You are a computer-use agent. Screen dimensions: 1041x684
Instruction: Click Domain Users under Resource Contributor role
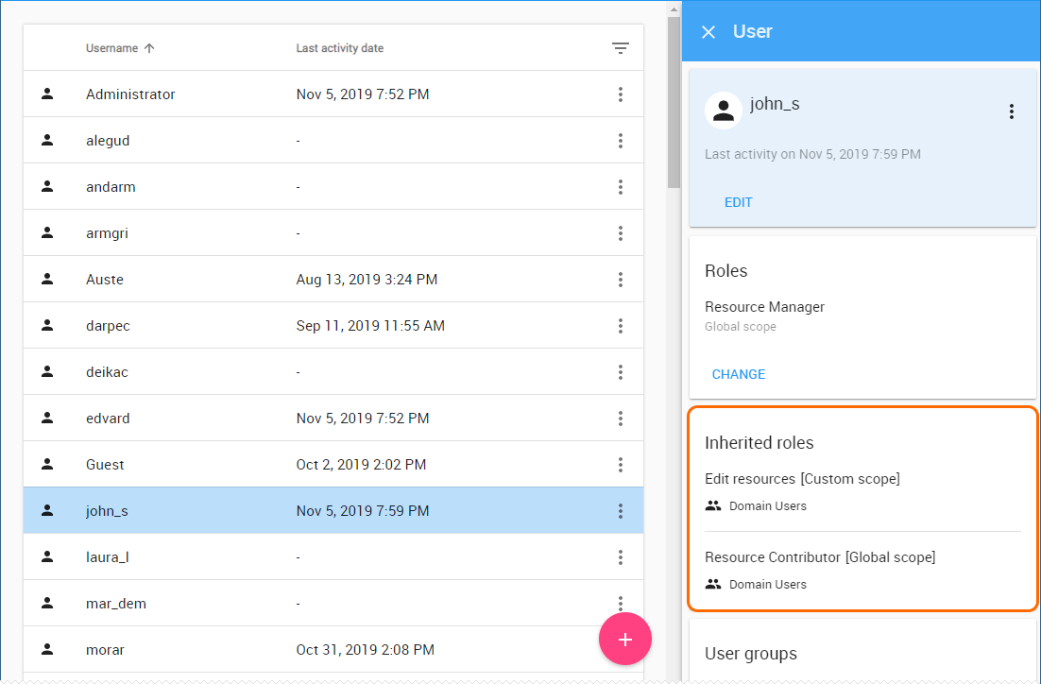pos(767,585)
